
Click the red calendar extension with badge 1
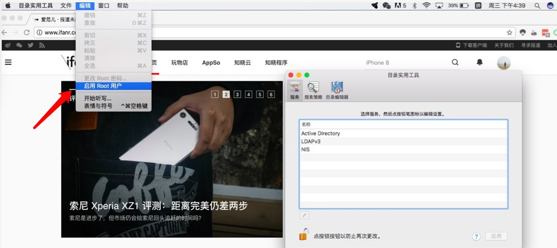(x=546, y=32)
